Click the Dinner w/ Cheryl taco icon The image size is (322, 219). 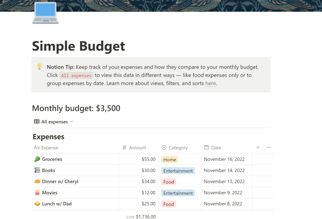pyautogui.click(x=37, y=181)
